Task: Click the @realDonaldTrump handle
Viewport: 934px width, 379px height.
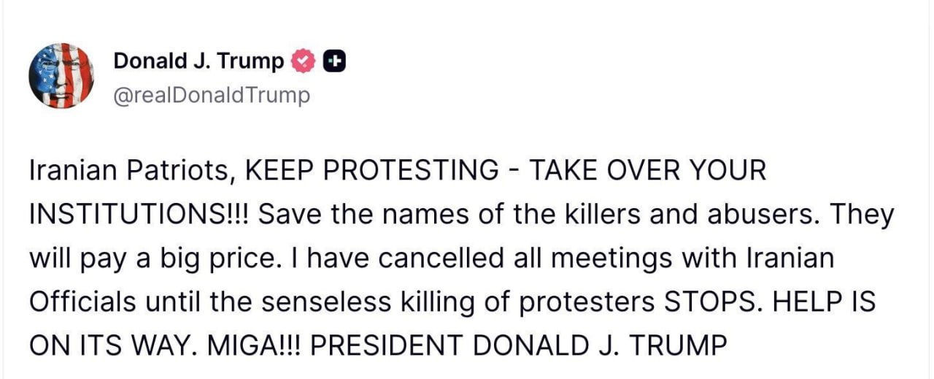Action: pos(212,95)
